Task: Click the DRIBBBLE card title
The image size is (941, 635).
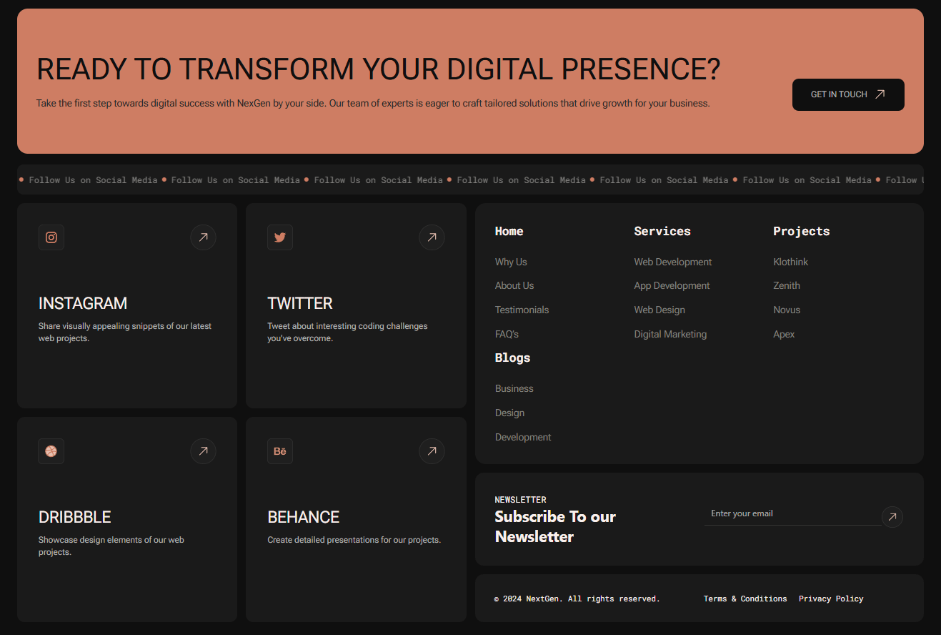Action: (x=74, y=517)
